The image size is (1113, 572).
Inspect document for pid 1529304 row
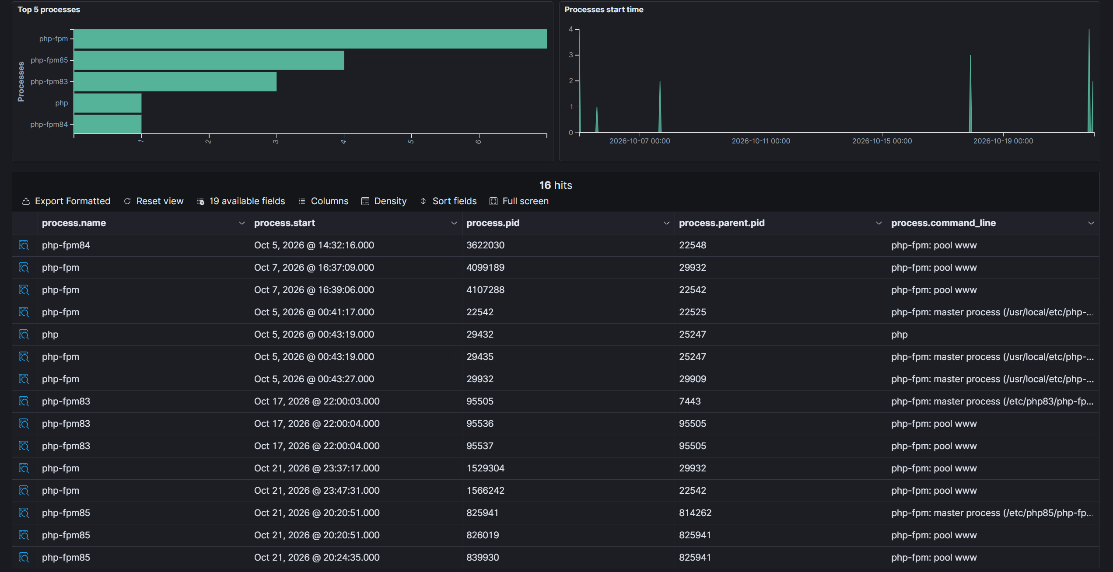pyautogui.click(x=24, y=468)
